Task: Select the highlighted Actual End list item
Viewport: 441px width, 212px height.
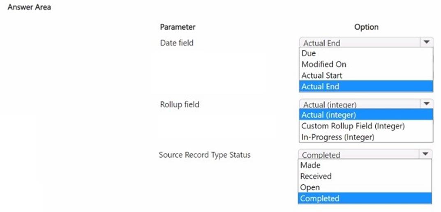Action: point(321,86)
